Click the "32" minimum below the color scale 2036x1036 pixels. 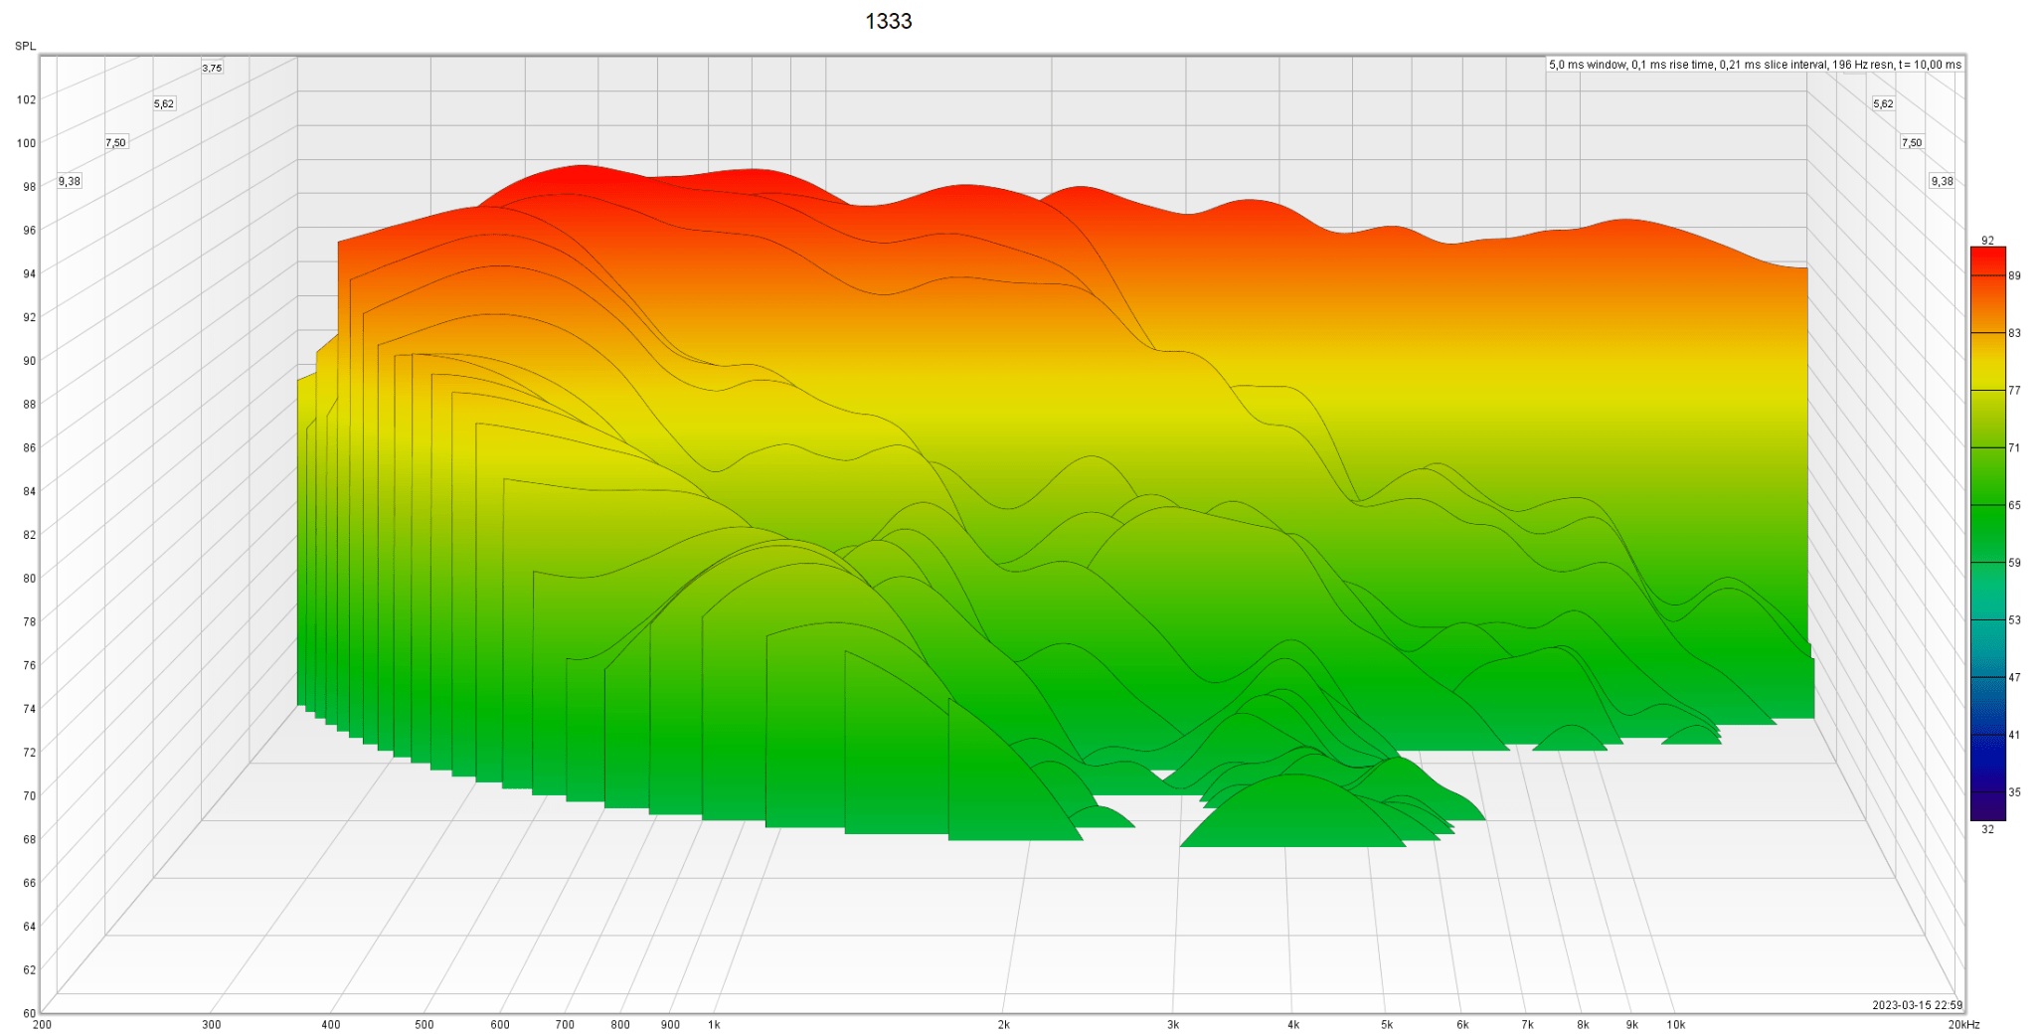[x=1987, y=829]
